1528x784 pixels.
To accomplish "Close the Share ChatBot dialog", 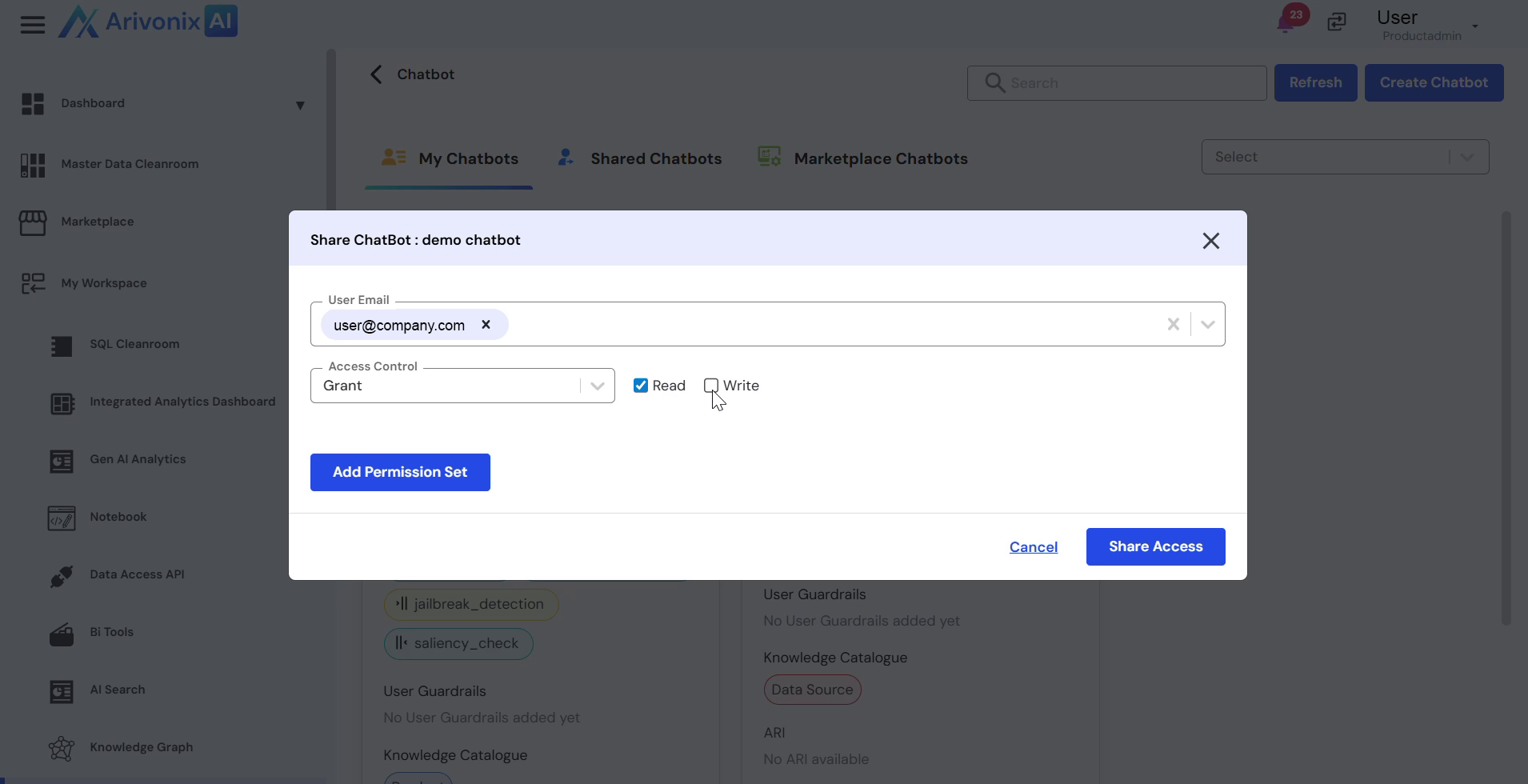I will (1210, 241).
